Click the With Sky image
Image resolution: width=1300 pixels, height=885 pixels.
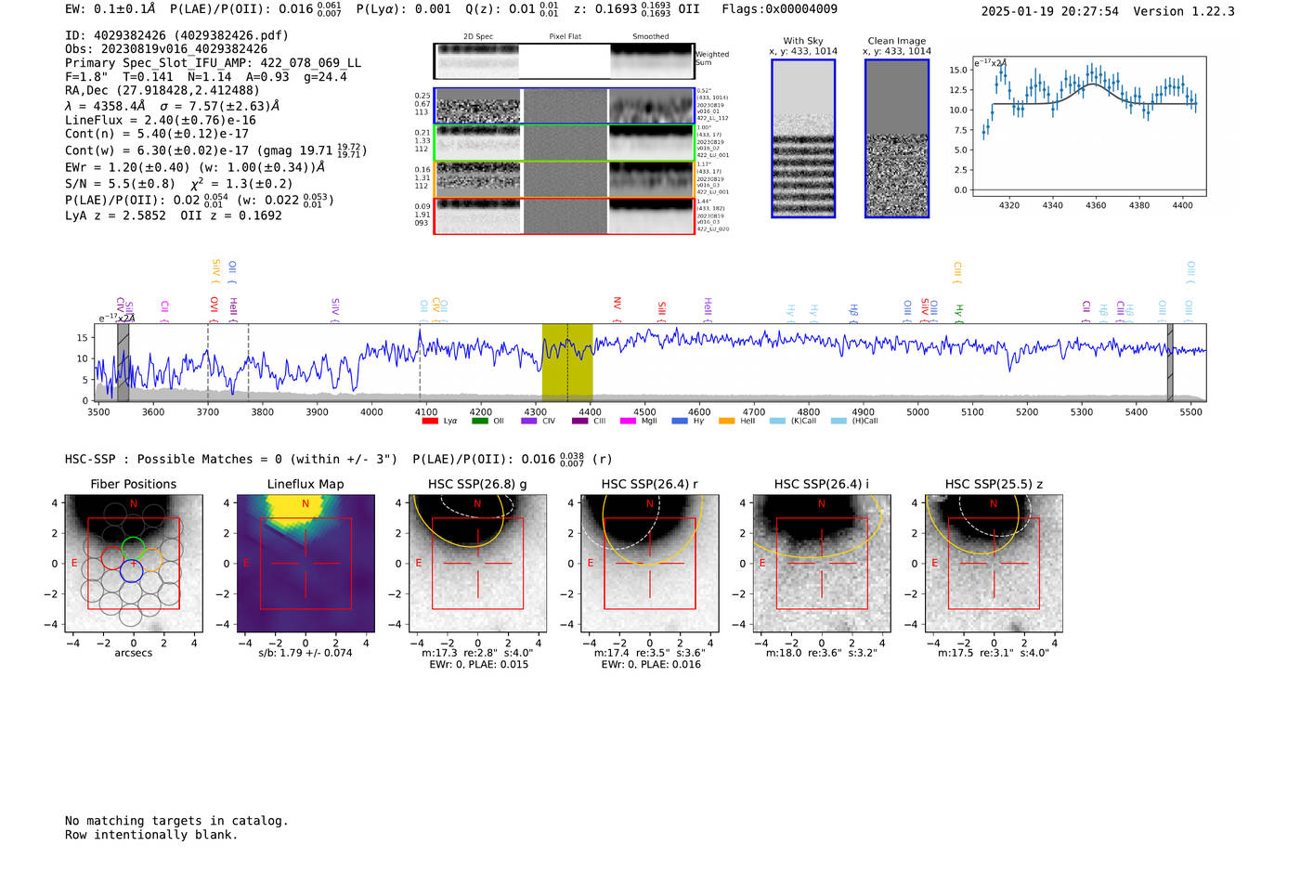[803, 138]
